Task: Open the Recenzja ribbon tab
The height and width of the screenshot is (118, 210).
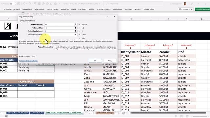Action: click(x=82, y=10)
